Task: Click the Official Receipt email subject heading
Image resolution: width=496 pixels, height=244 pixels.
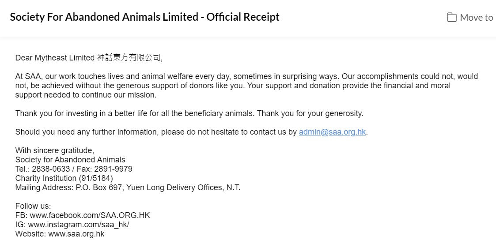Action: [144, 17]
